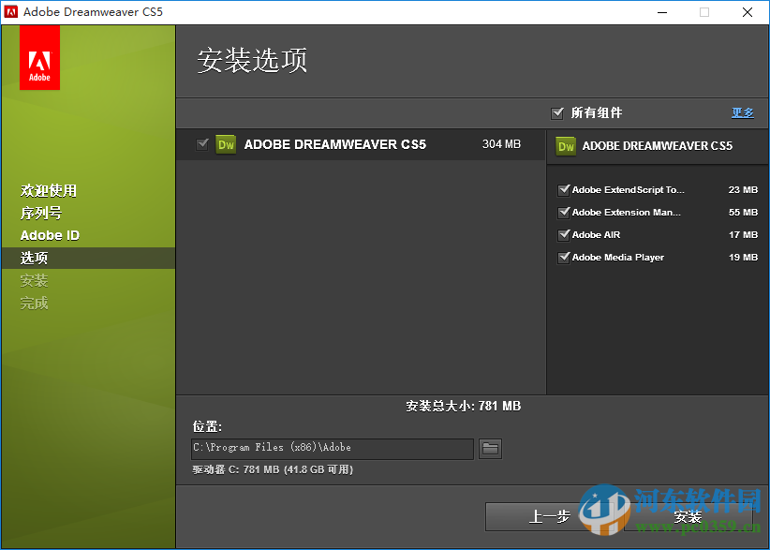Disable the Adobe AIR component
The image size is (770, 550).
[563, 234]
